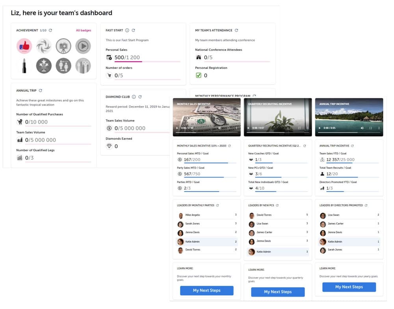Click the gift boxes achievement badge
Screen dimensions: 394x309
click(83, 65)
